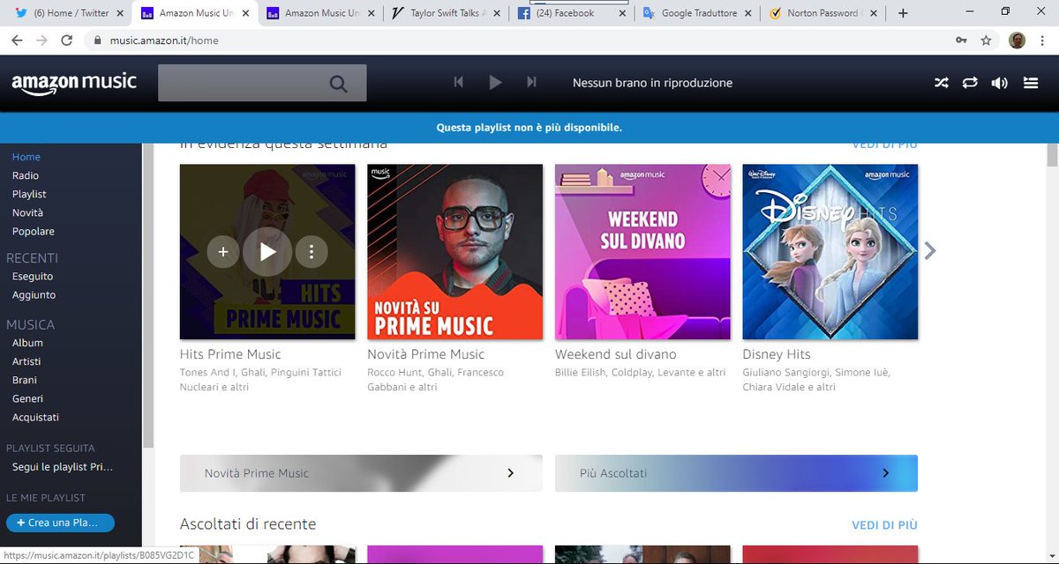This screenshot has height=564, width=1059.
Task: Open the Chrome profile avatar
Action: click(1017, 41)
